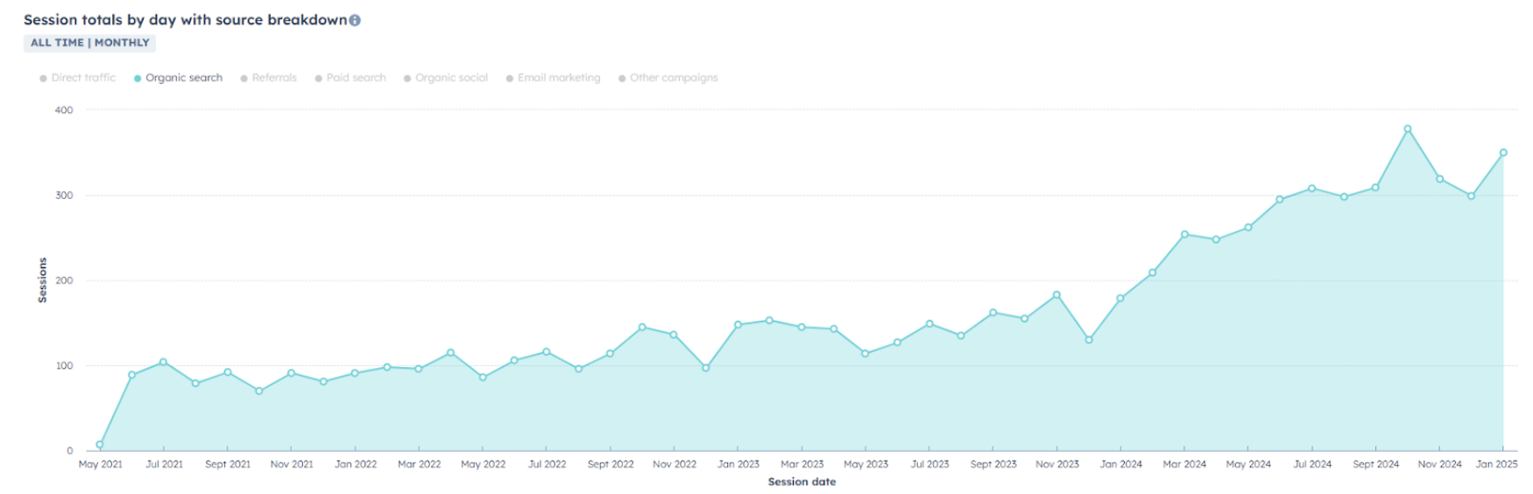Click the Session date axis label
Image resolution: width=1533 pixels, height=494 pixels.
(802, 482)
